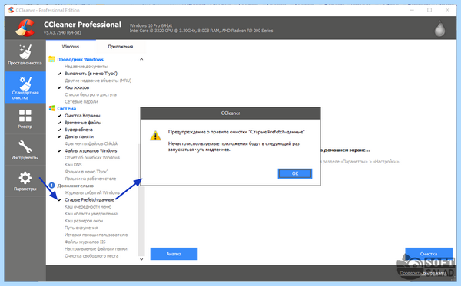
Task: Click the Очистка button
Action: (429, 254)
